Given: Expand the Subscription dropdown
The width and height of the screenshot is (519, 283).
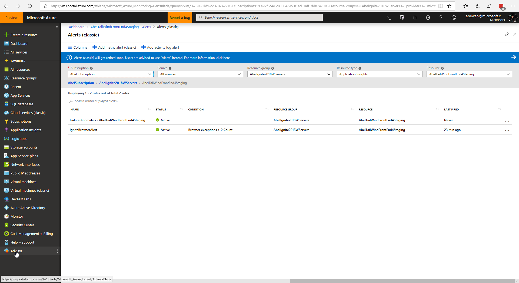Looking at the screenshot, I should pos(111,74).
